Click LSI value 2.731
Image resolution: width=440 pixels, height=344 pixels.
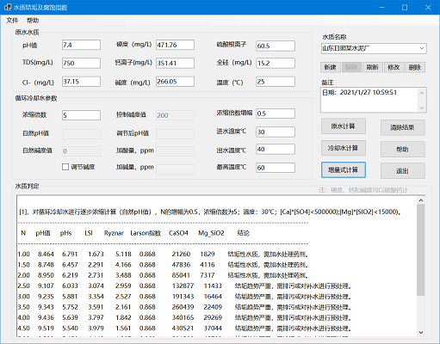tap(96, 275)
